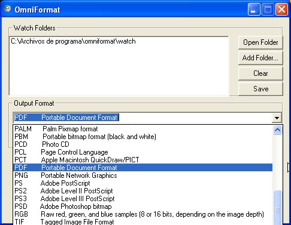Collapse the Output Format dropdown arrow
Viewport: 291px width, 225px height.
tap(277, 118)
